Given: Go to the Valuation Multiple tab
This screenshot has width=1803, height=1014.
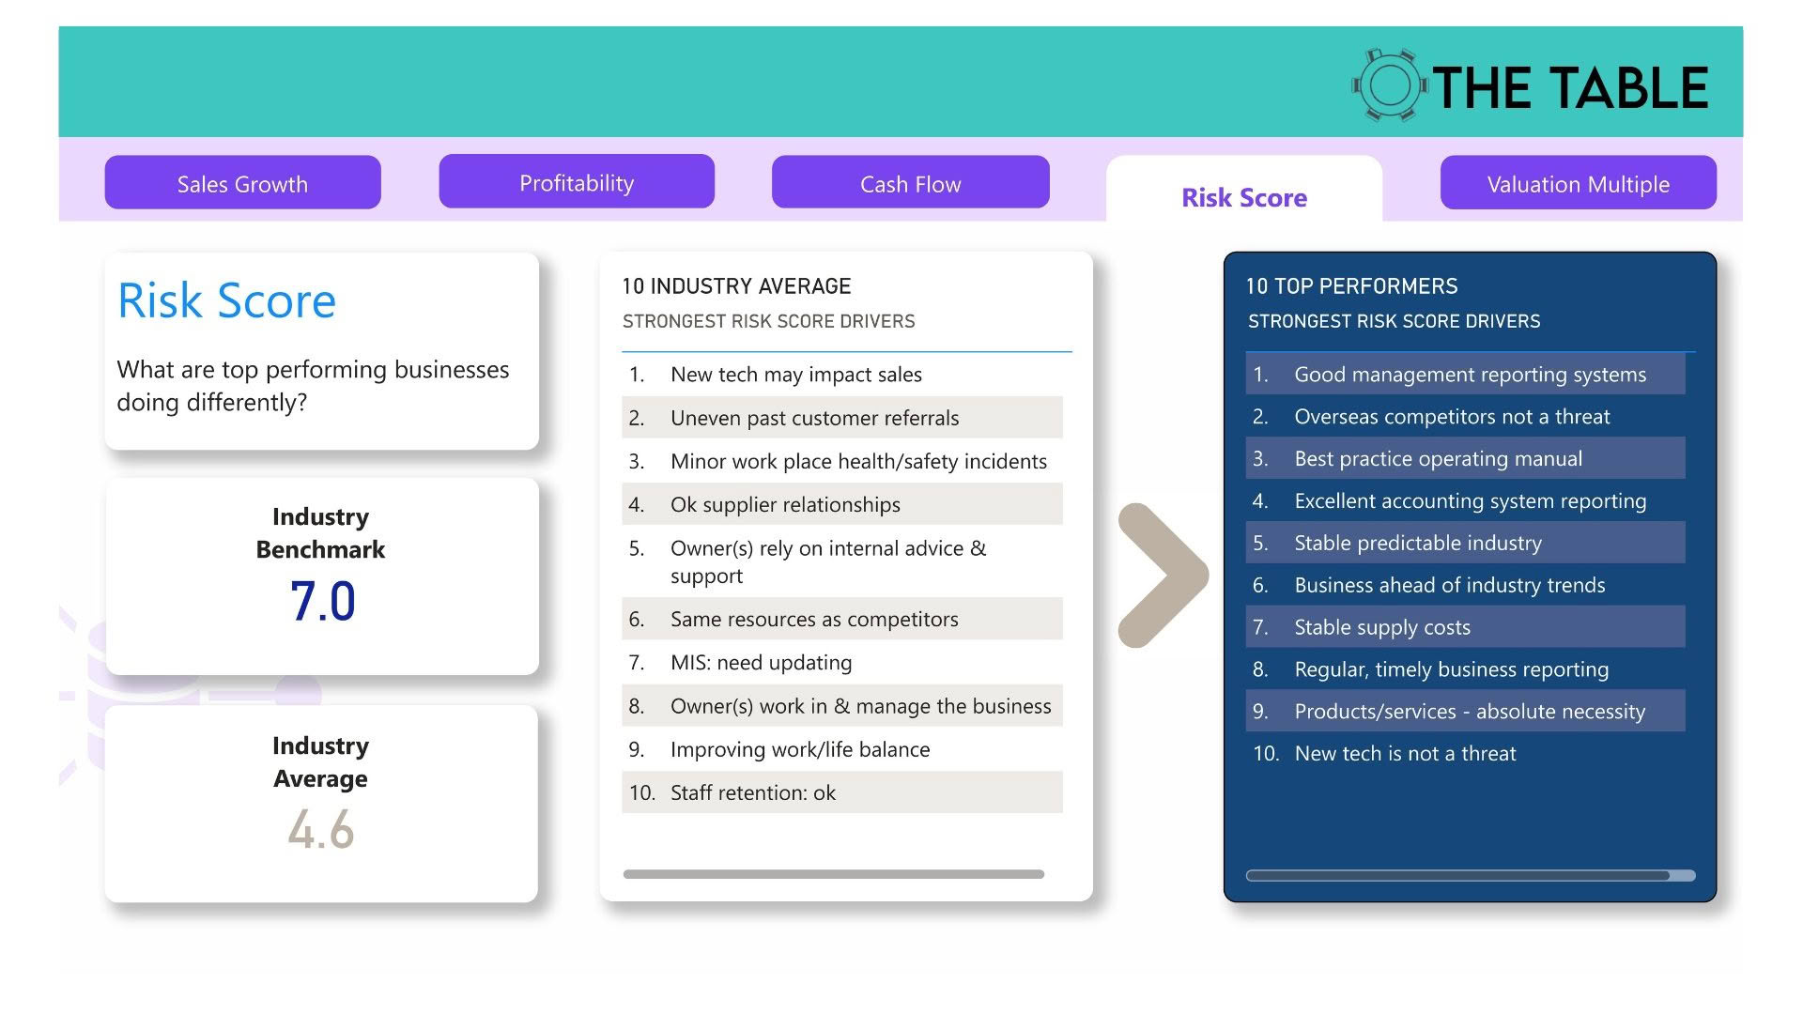Looking at the screenshot, I should [1578, 183].
